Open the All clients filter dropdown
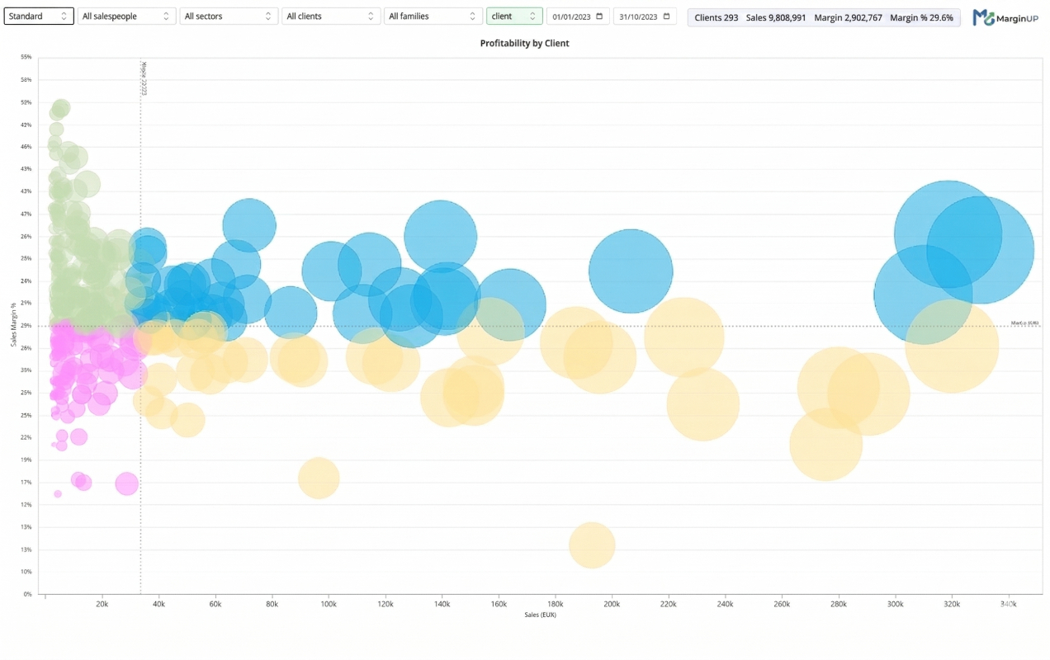The width and height of the screenshot is (1050, 660). pyautogui.click(x=330, y=16)
